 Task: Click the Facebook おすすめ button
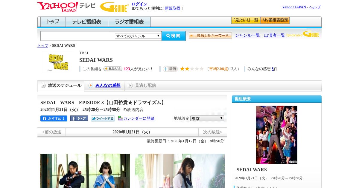tap(54, 118)
